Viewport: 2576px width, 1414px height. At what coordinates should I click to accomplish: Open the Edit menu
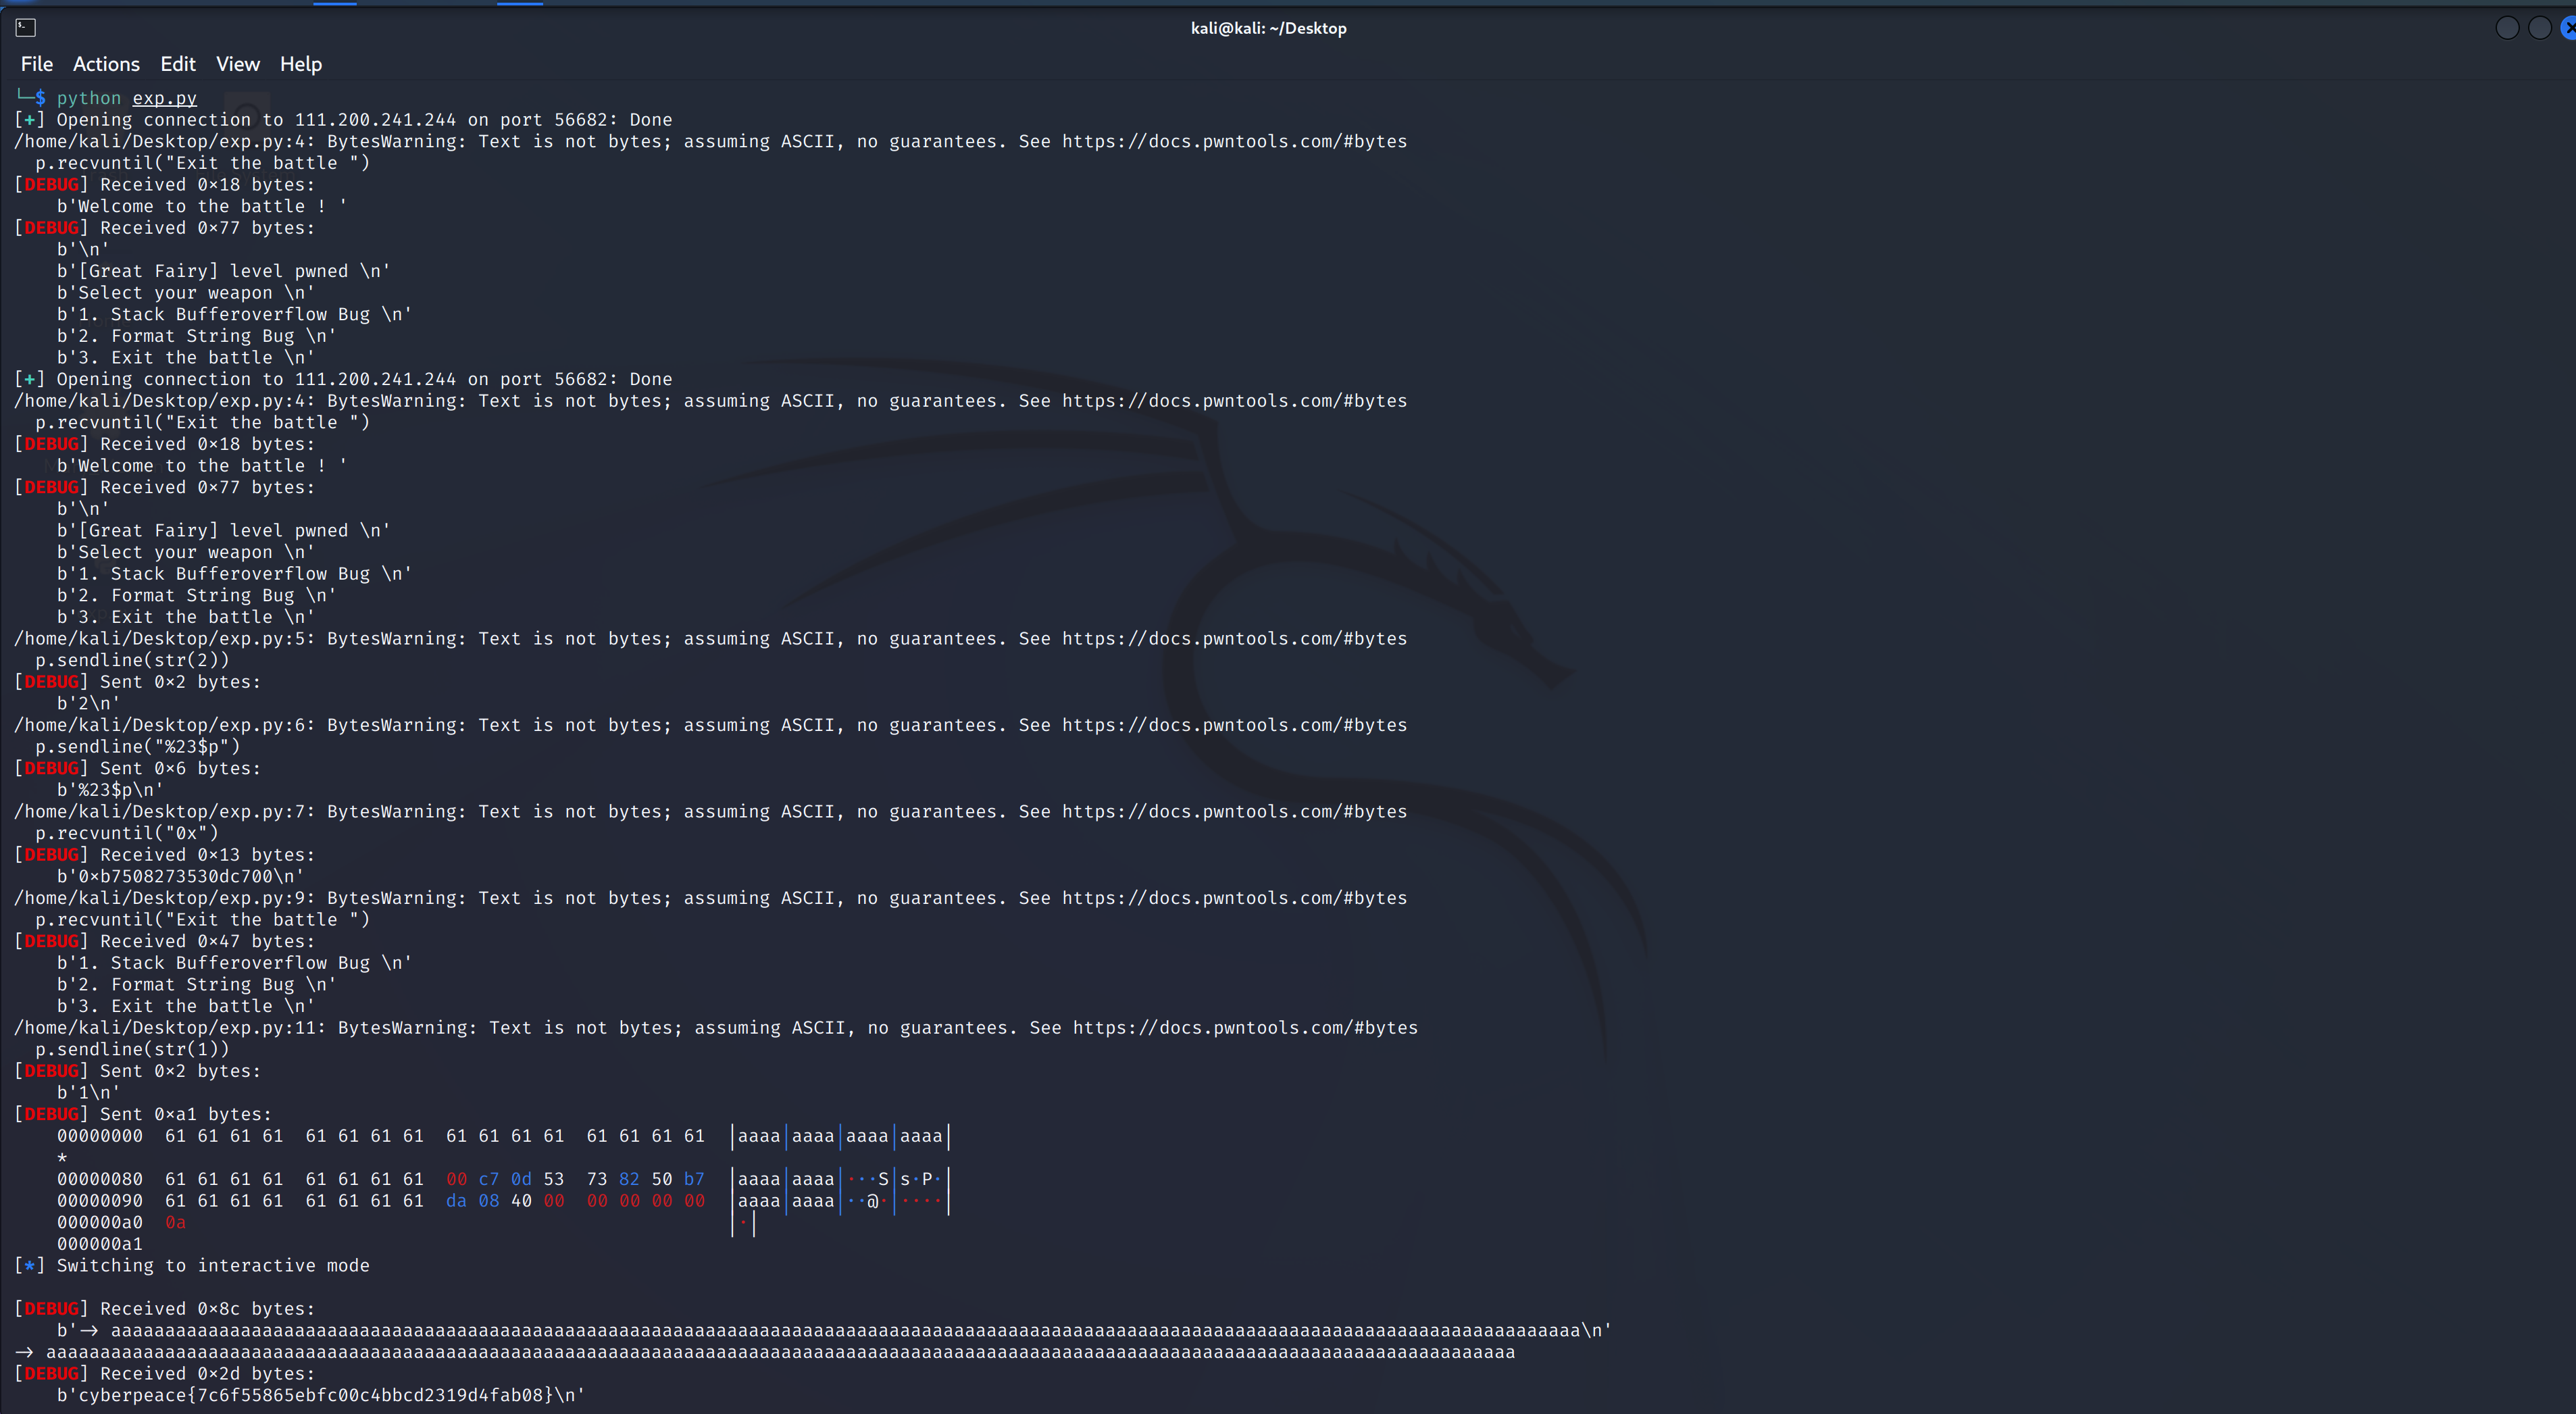[x=178, y=64]
